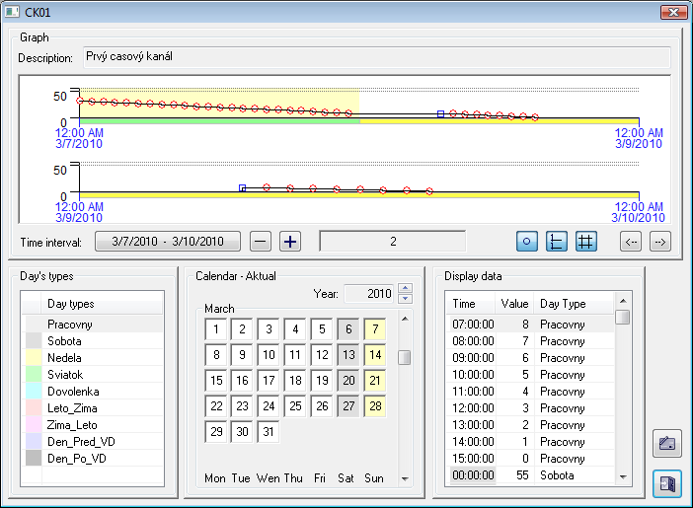This screenshot has width=693, height=508.
Task: Toggle the point markers display button
Action: [528, 241]
